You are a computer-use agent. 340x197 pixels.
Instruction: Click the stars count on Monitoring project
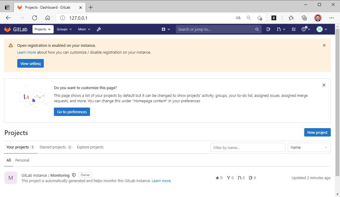219,178
